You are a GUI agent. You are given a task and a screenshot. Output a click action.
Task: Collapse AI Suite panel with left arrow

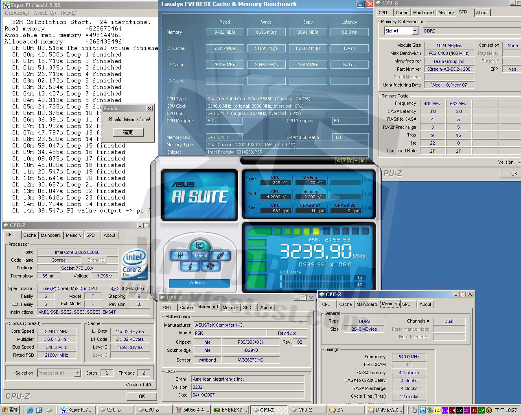(x=338, y=160)
